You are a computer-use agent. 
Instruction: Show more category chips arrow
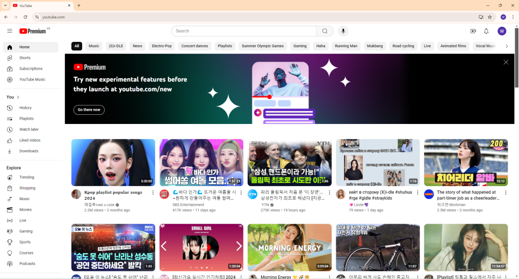(x=507, y=46)
